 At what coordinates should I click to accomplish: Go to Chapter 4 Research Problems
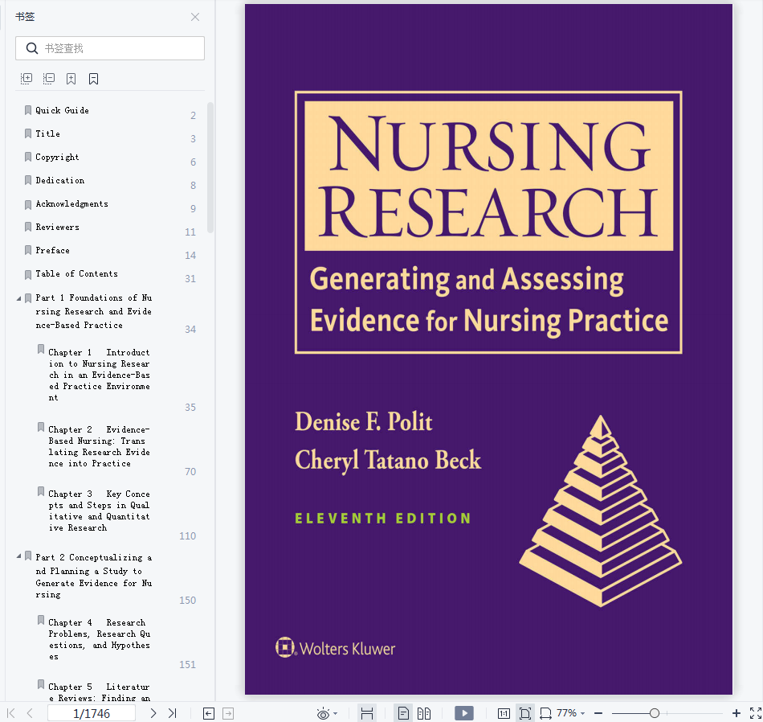point(100,640)
